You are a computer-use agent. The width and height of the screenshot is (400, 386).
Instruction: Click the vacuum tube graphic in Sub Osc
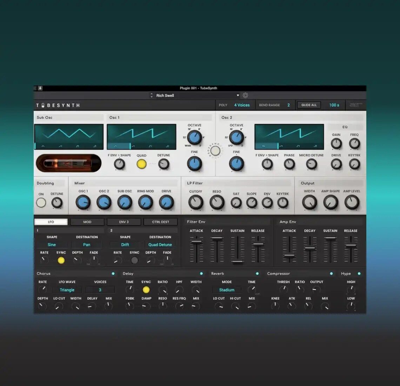tap(68, 163)
